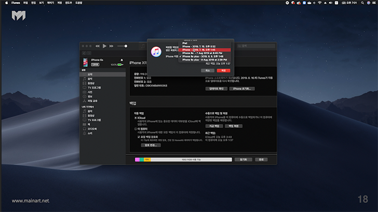Click the Spotlight search icon in menu bar
The width and height of the screenshot is (378, 212).
(362, 3)
